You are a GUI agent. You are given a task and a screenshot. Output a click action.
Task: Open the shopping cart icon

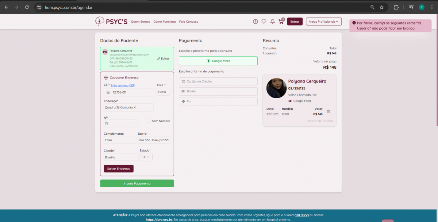(x=281, y=22)
